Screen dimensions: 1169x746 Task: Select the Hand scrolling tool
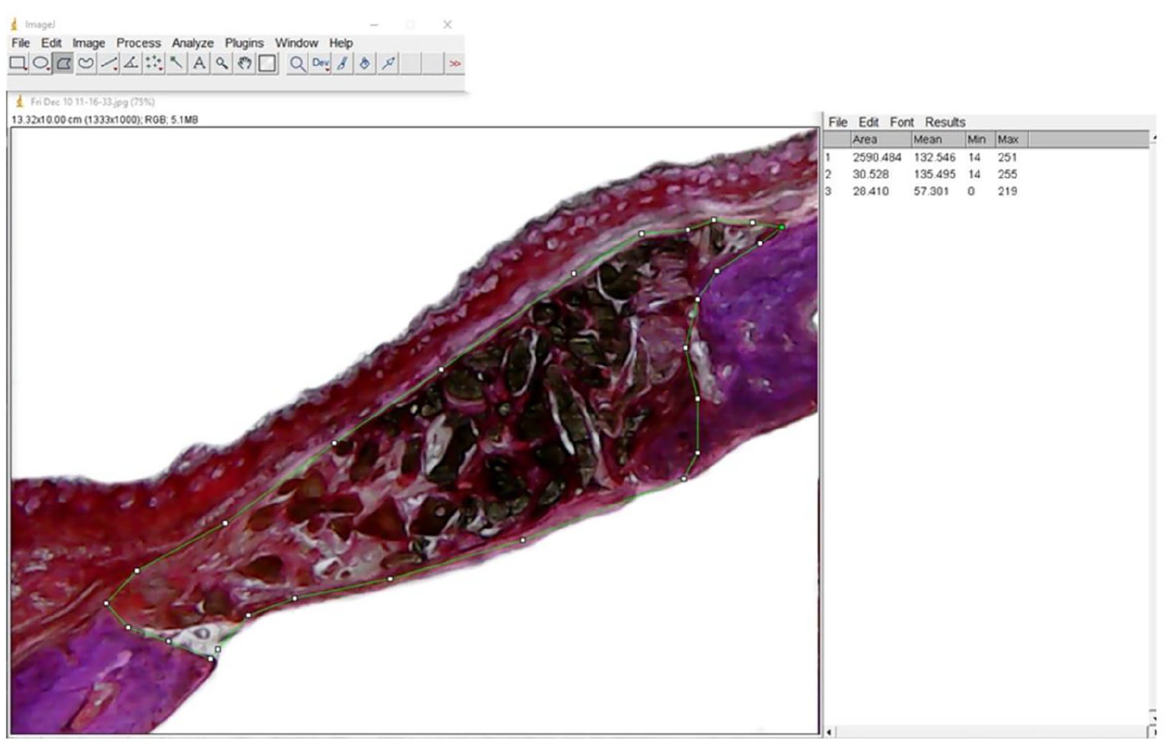[245, 63]
